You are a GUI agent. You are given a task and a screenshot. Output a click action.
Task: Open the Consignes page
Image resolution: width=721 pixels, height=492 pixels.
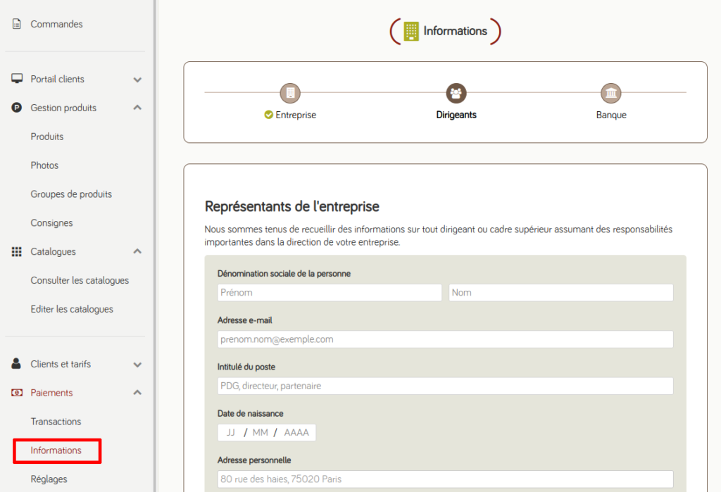(51, 223)
